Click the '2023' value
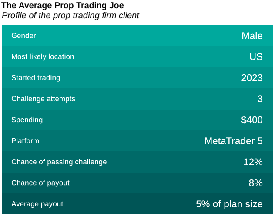The height and width of the screenshot is (216, 275). point(252,78)
